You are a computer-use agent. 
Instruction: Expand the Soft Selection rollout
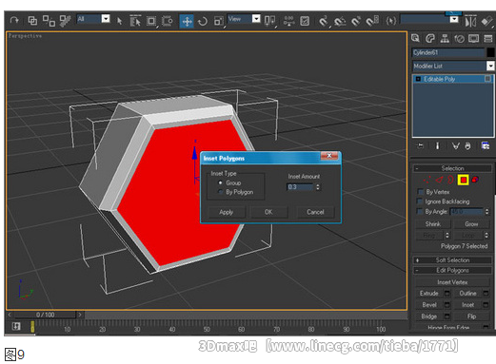[x=452, y=260]
